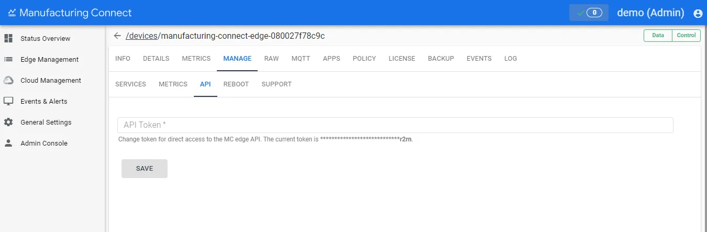Open the user account avatar icon

point(698,13)
